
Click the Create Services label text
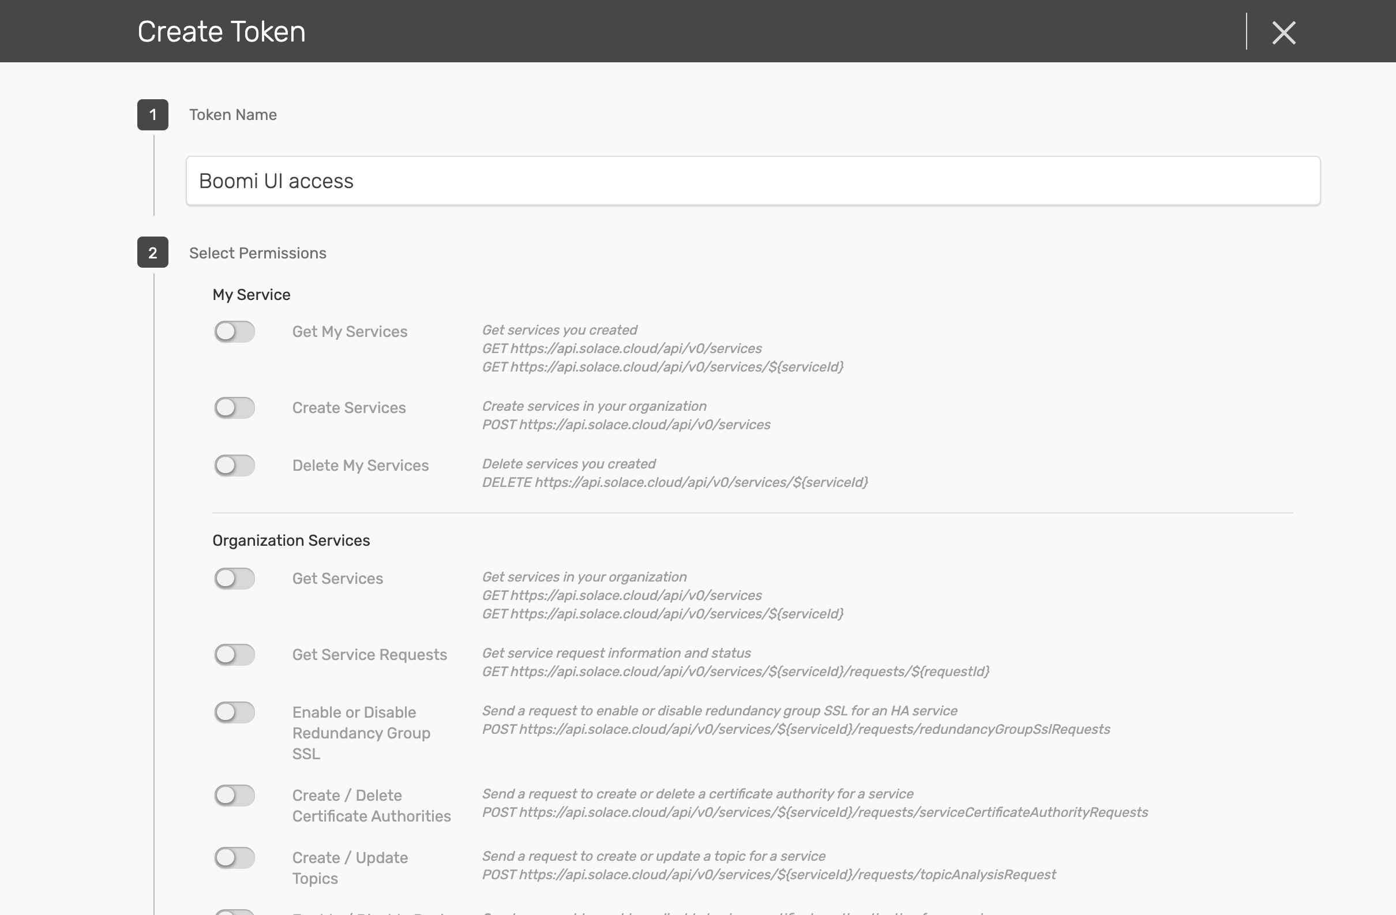[348, 408]
